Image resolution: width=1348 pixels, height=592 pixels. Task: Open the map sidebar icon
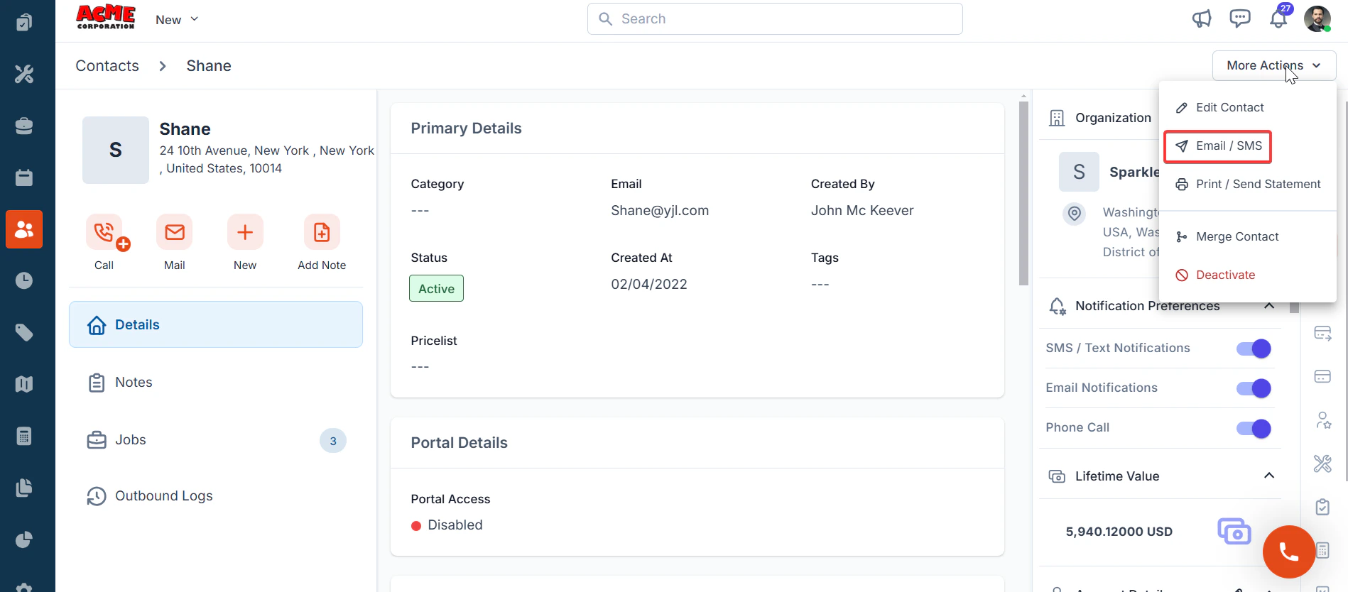pos(24,384)
